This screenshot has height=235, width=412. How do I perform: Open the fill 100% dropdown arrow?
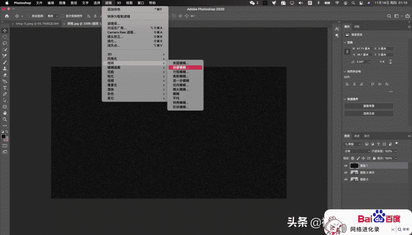pos(396,158)
